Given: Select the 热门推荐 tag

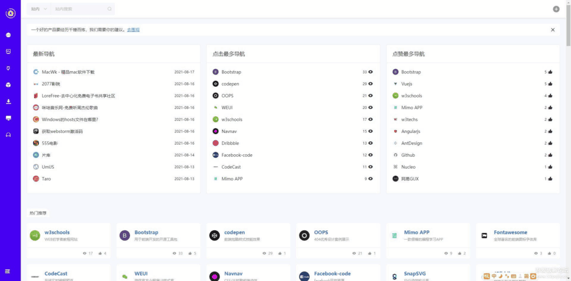Looking at the screenshot, I should point(38,213).
